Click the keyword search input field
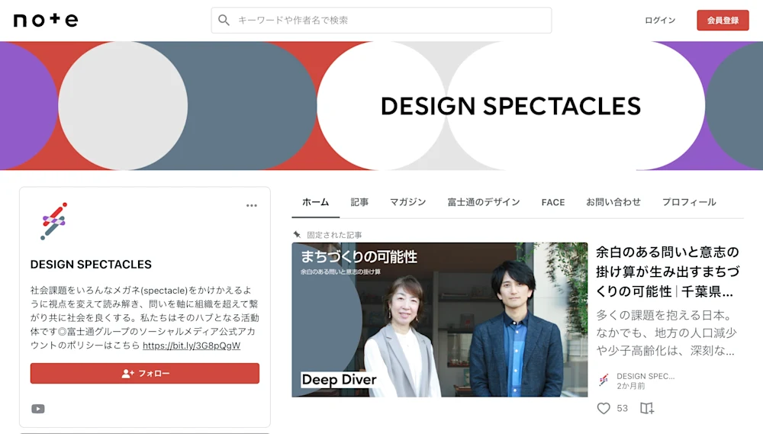763x434 pixels. (381, 21)
